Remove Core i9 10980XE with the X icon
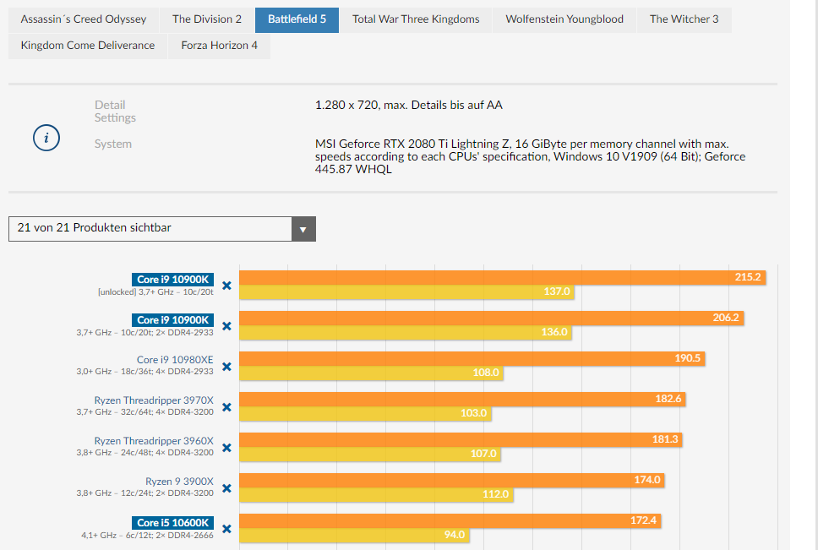The image size is (818, 550). click(227, 367)
